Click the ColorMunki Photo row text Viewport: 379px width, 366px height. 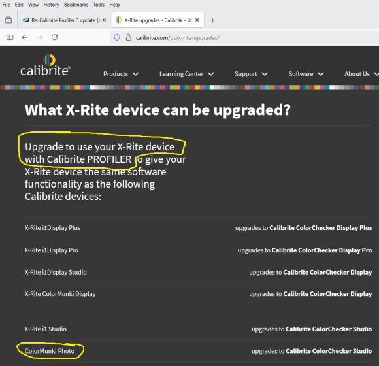click(x=50, y=351)
